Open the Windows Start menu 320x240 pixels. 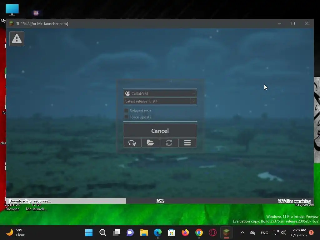pos(89,232)
